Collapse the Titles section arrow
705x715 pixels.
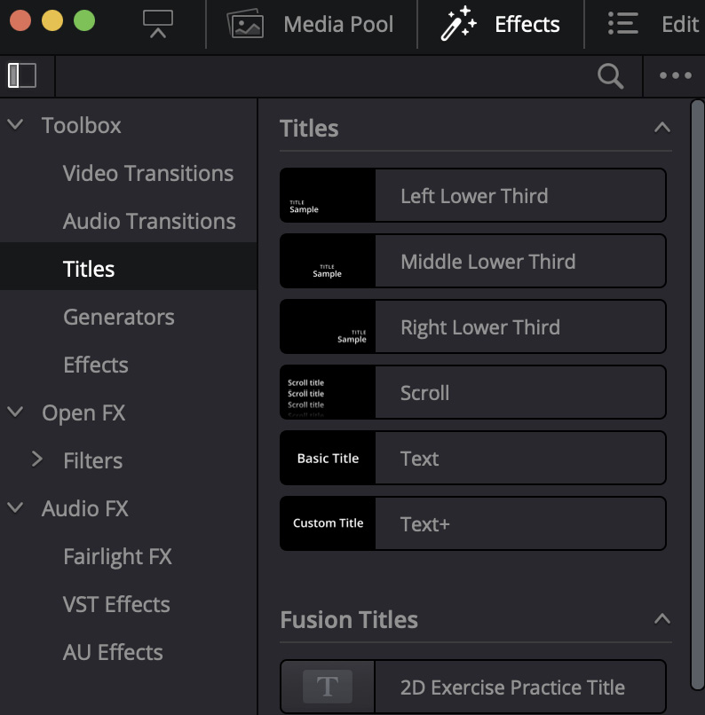[x=662, y=127]
